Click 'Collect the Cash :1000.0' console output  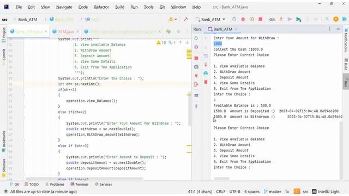(x=238, y=50)
